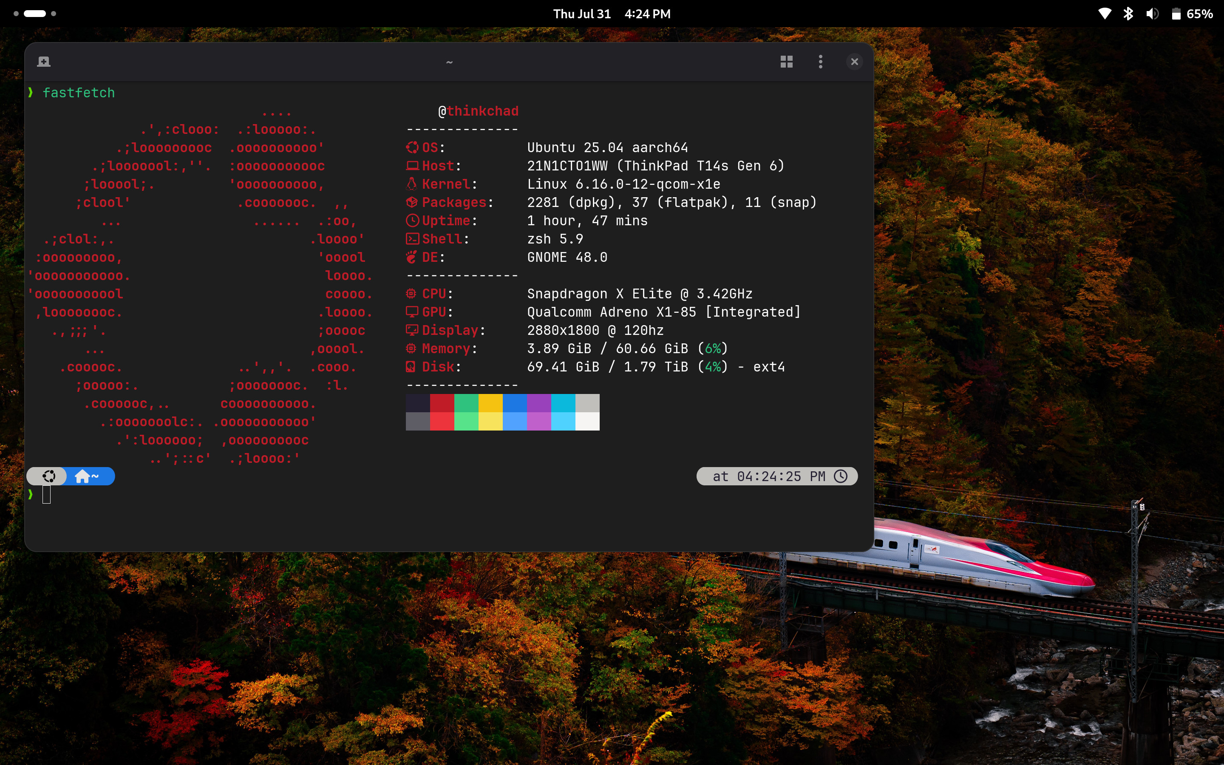Open the terminal three-dot menu
Viewport: 1224px width, 765px height.
pyautogui.click(x=820, y=62)
